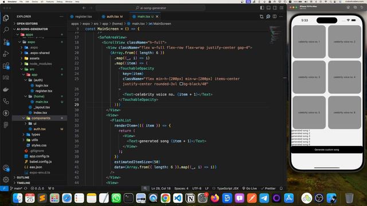The width and height of the screenshot is (367, 206).
Task: Click the sync changes icon in status bar
Action: click(26, 188)
